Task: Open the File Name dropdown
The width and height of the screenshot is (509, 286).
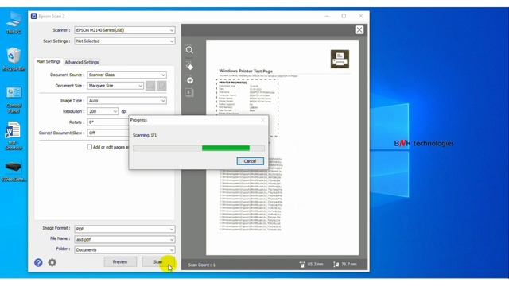Action: pyautogui.click(x=125, y=240)
